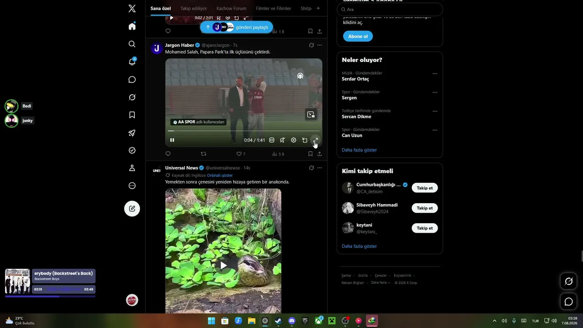
Task: Open playback settings on Jargon Haber video
Action: click(293, 140)
